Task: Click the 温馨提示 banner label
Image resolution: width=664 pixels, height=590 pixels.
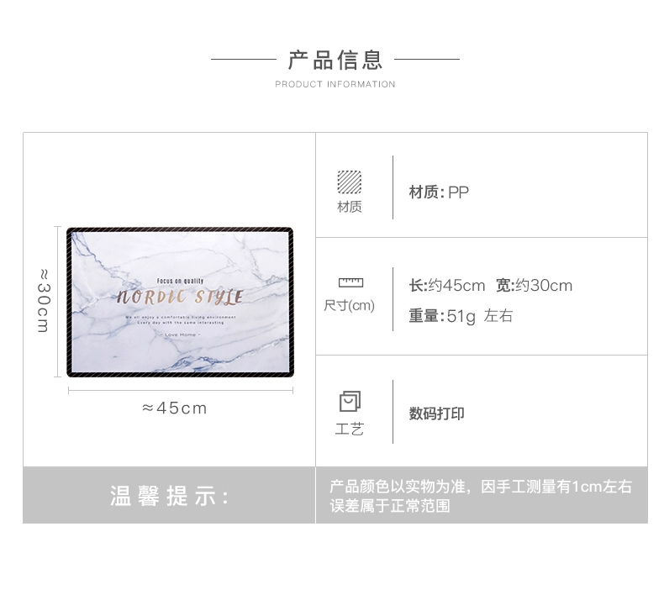Action: pos(170,496)
